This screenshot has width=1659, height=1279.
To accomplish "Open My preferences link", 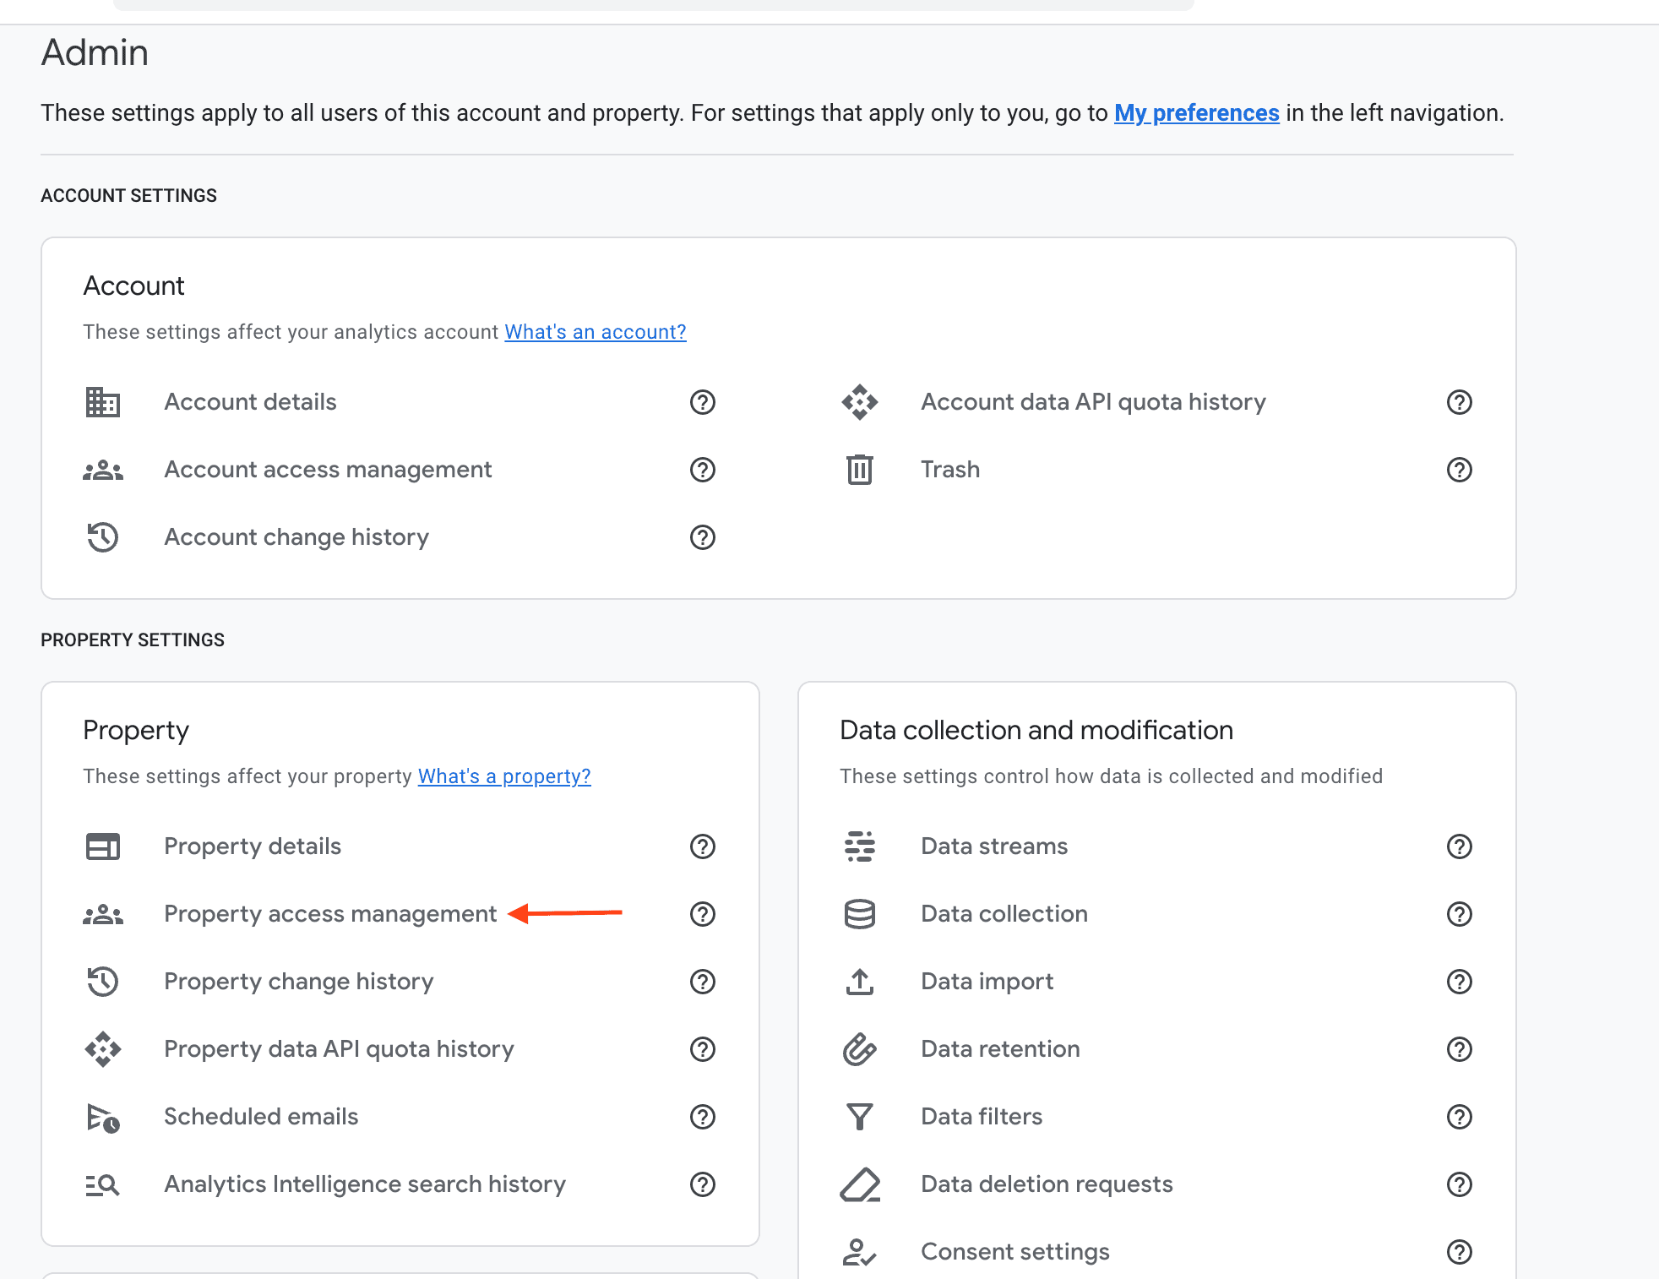I will pos(1196,112).
